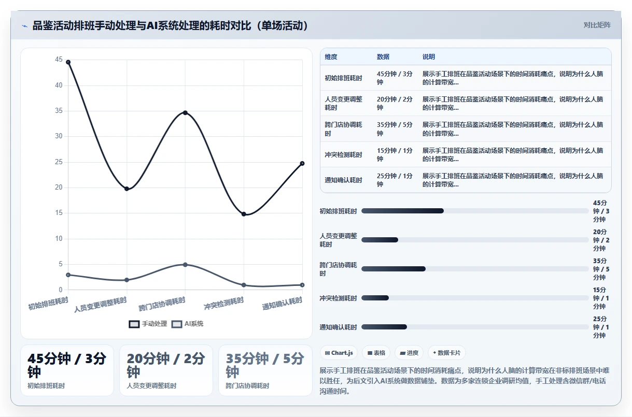Screen dimensions: 632x417
Task: Click AI line point at 冲突检测耗时 (1)
Action: 244,285
